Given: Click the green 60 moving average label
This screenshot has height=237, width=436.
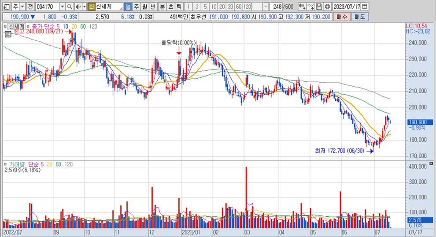Looking at the screenshot, I should coord(83,26).
